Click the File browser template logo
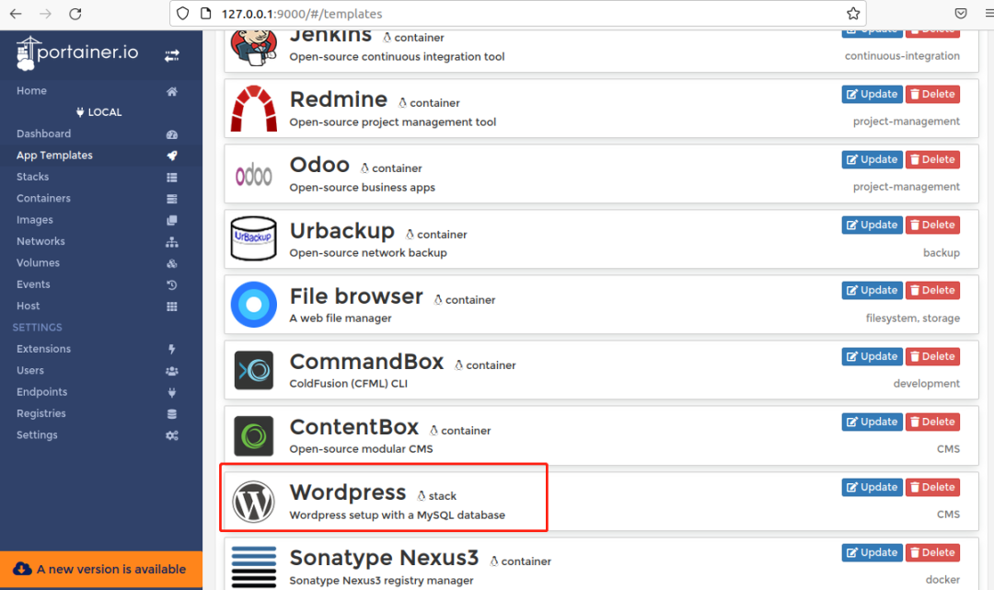 point(254,305)
